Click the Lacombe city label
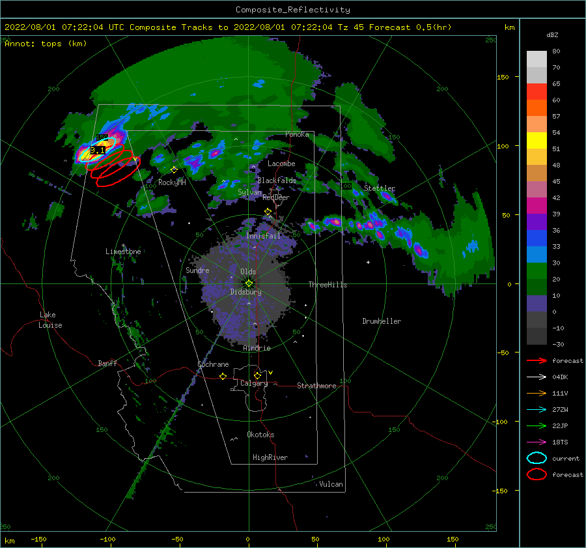 [281, 164]
